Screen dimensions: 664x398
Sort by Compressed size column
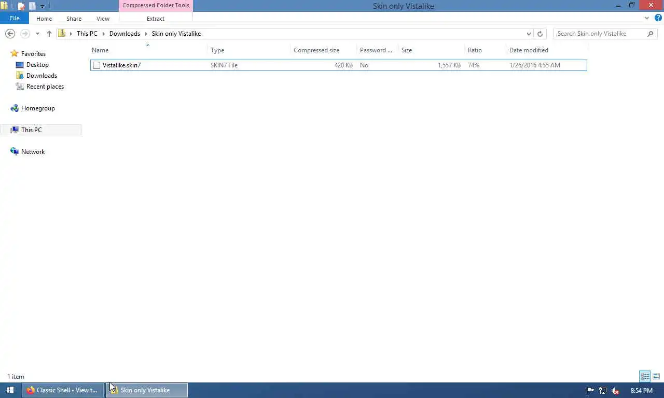(323, 50)
